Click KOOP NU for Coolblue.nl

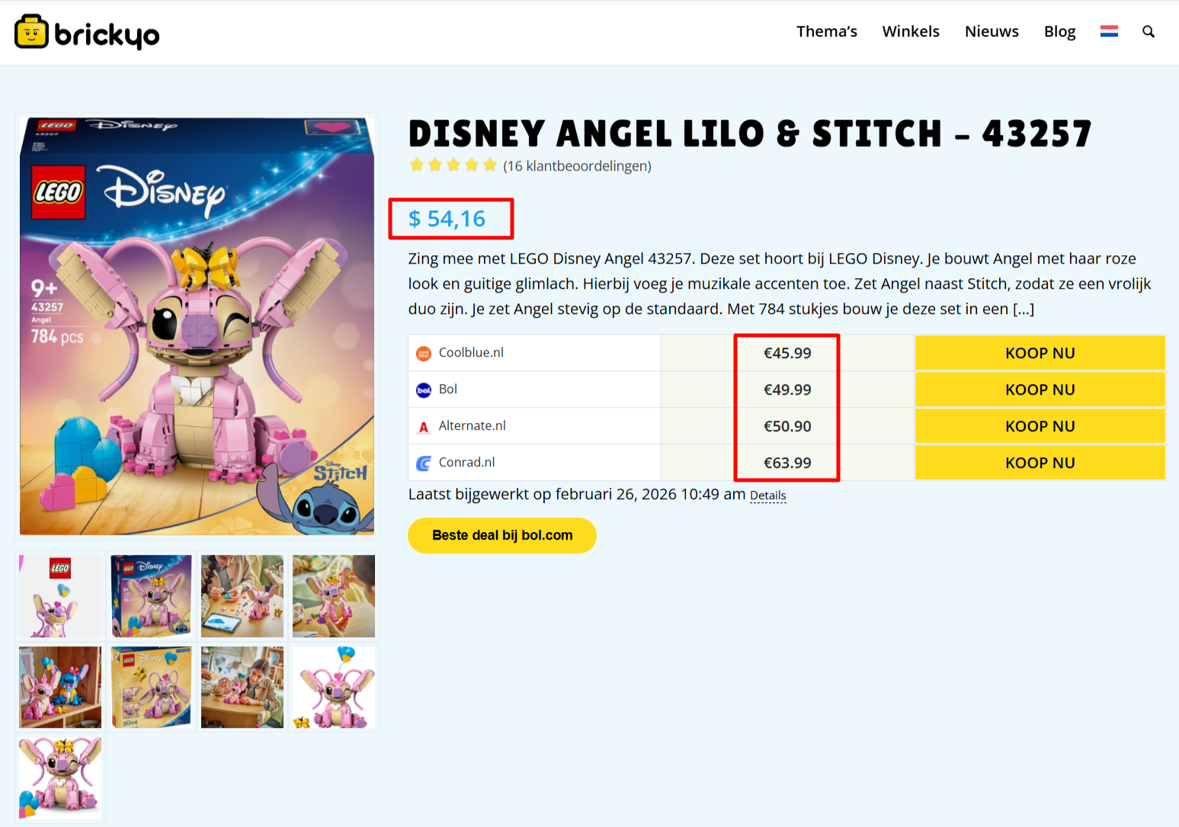tap(1040, 353)
